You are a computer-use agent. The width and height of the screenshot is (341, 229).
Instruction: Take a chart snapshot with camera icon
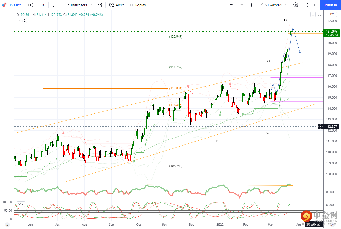(315, 5)
